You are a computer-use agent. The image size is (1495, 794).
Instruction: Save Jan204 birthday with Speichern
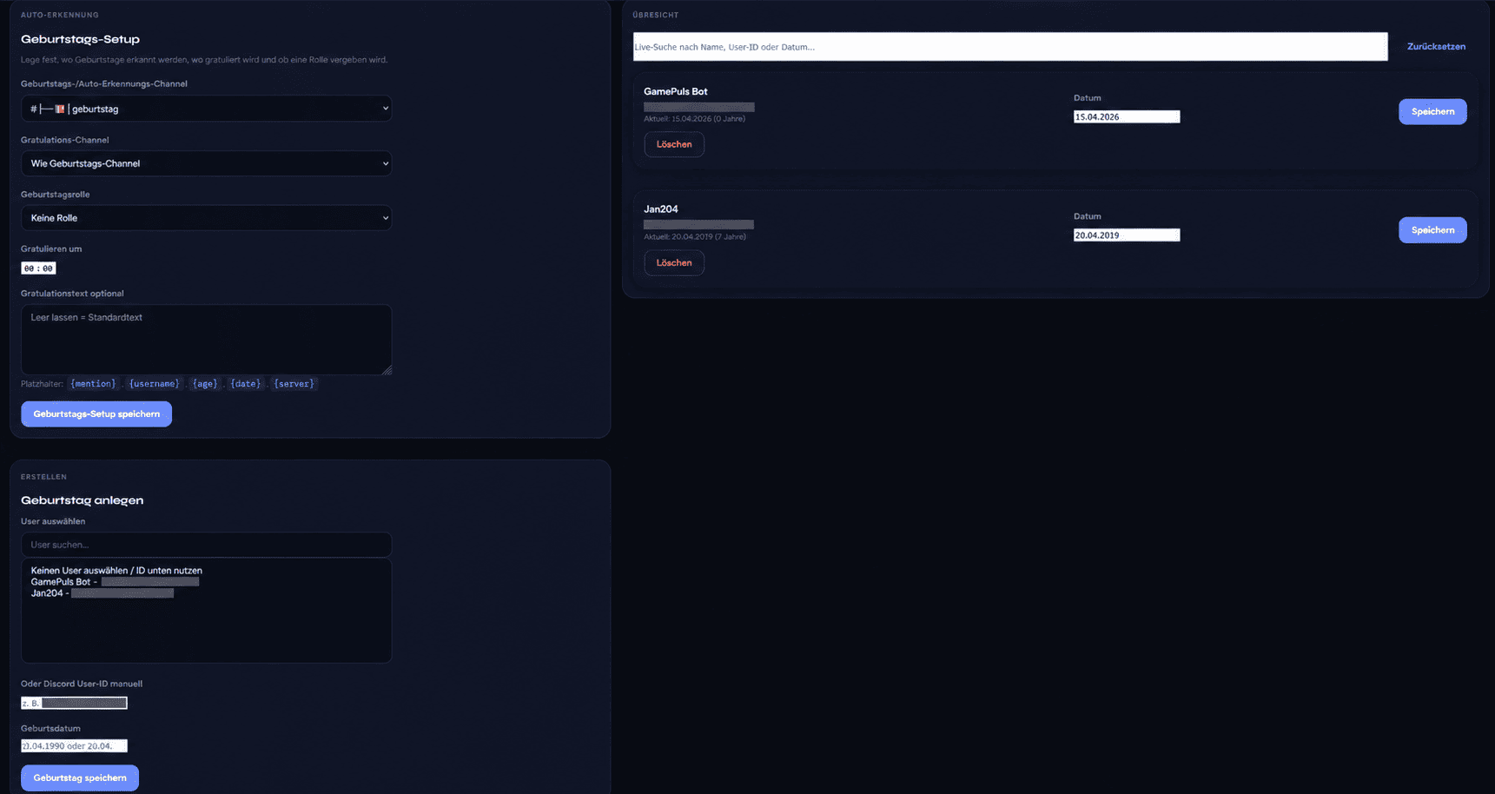click(x=1432, y=230)
